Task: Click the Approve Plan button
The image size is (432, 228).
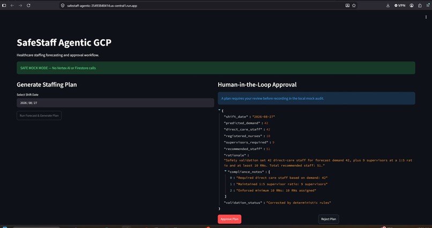Action: pos(229,219)
